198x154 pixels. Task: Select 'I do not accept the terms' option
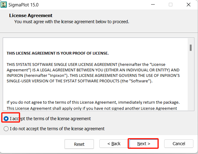click(x=6, y=129)
